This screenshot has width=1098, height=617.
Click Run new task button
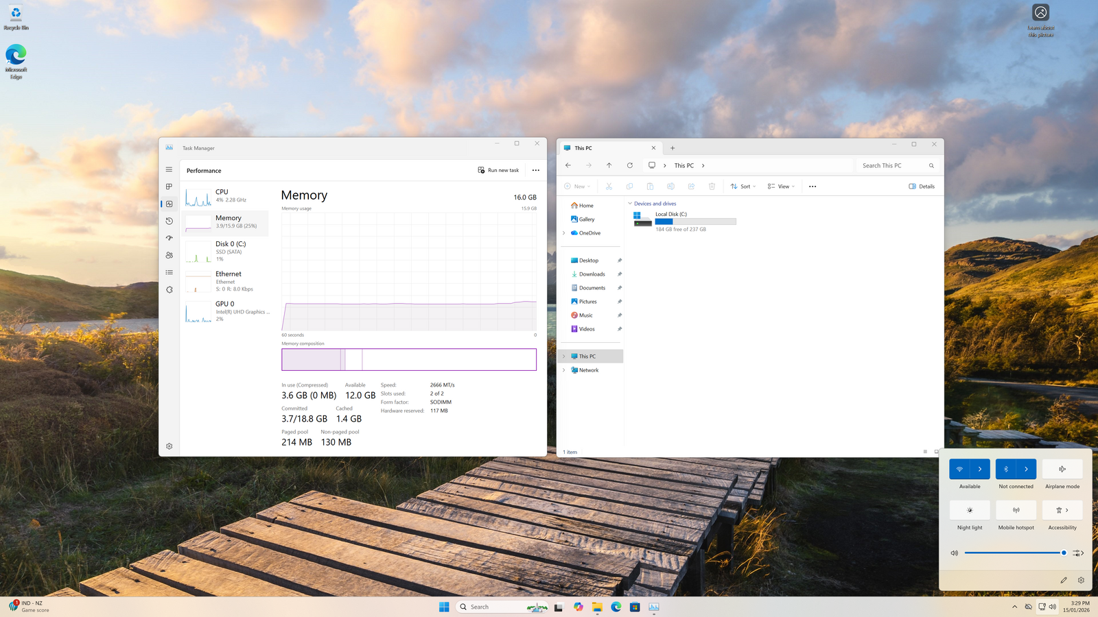pyautogui.click(x=498, y=170)
